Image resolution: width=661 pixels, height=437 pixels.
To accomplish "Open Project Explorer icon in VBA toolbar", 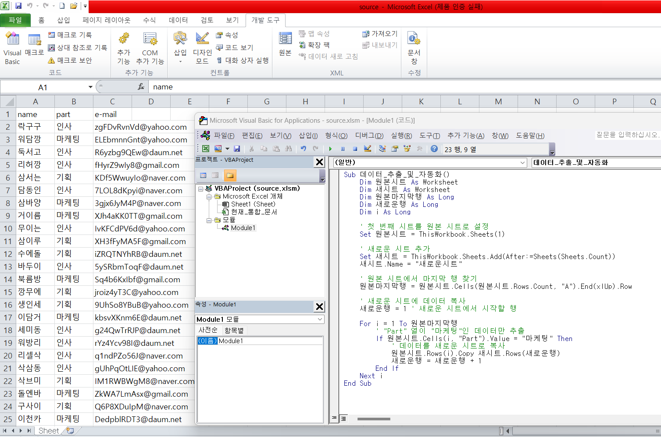I will (x=382, y=149).
